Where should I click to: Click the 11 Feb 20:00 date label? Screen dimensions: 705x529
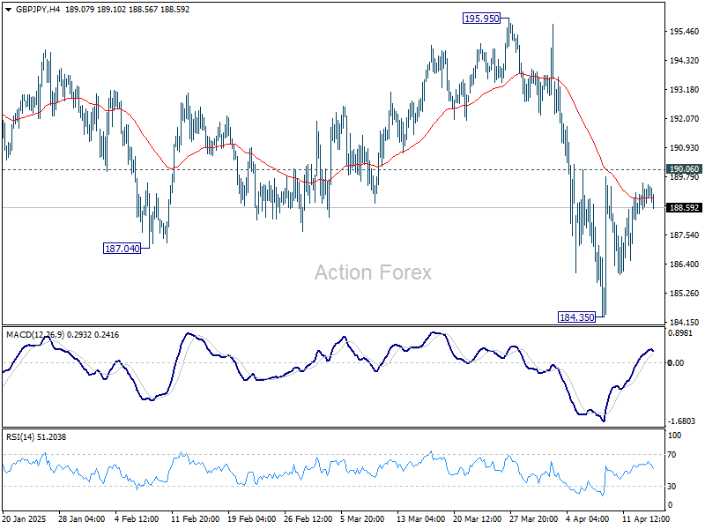195,519
